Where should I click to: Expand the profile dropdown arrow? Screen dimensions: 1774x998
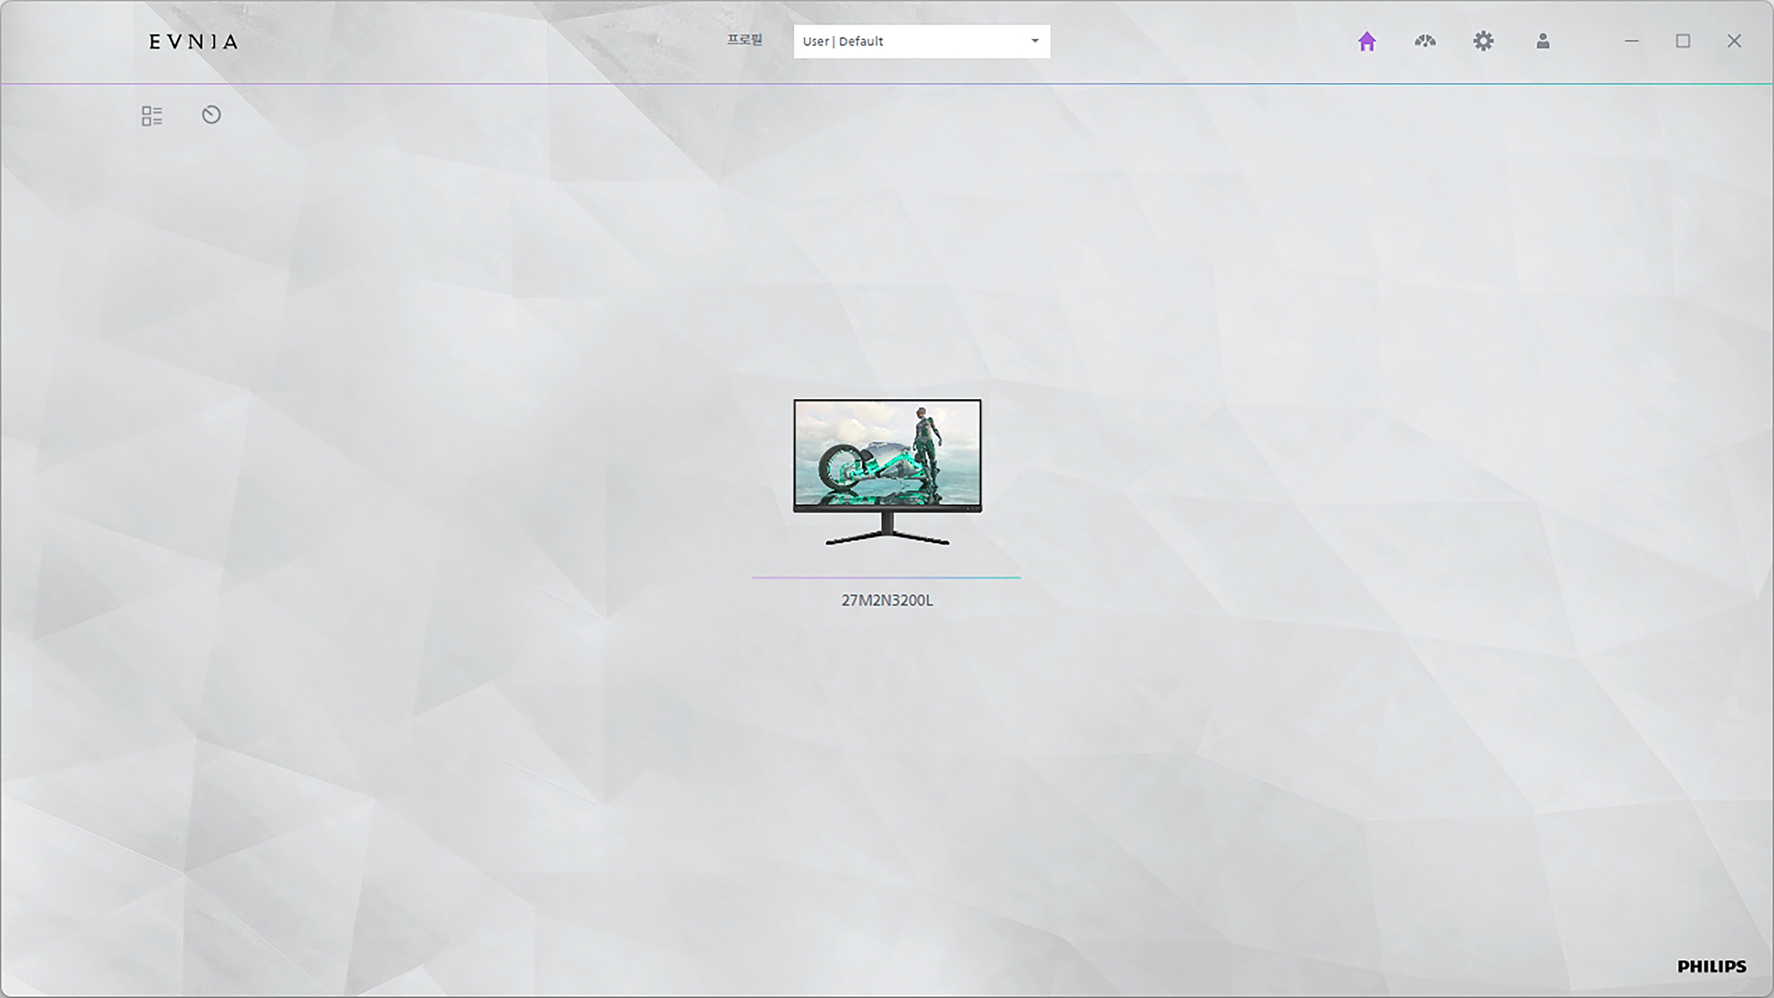point(1034,41)
